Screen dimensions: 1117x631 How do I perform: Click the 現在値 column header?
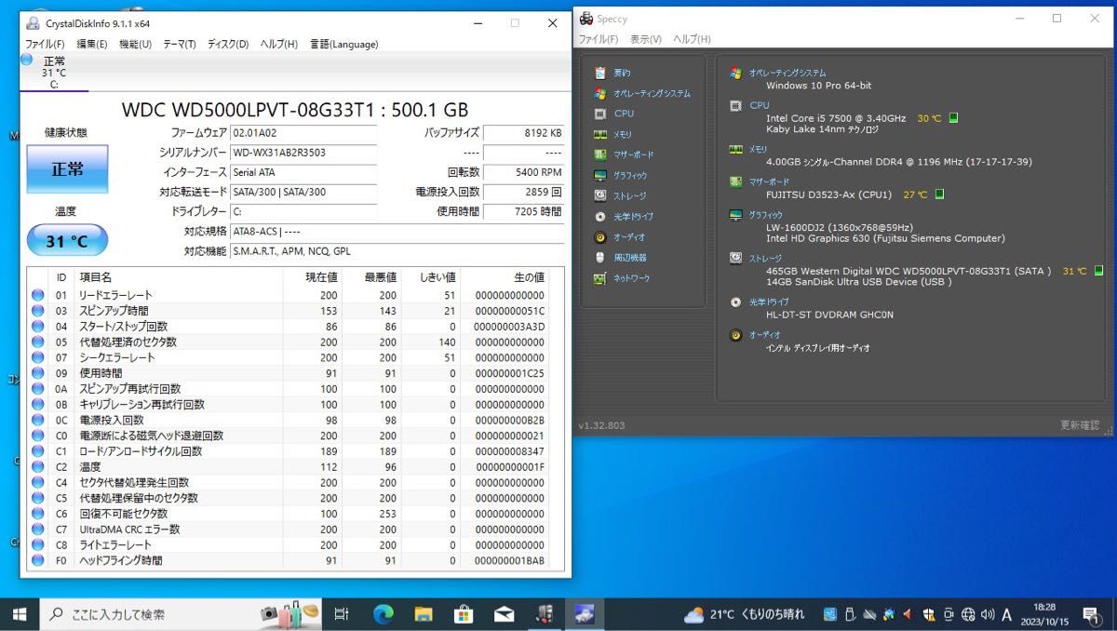coord(321,277)
